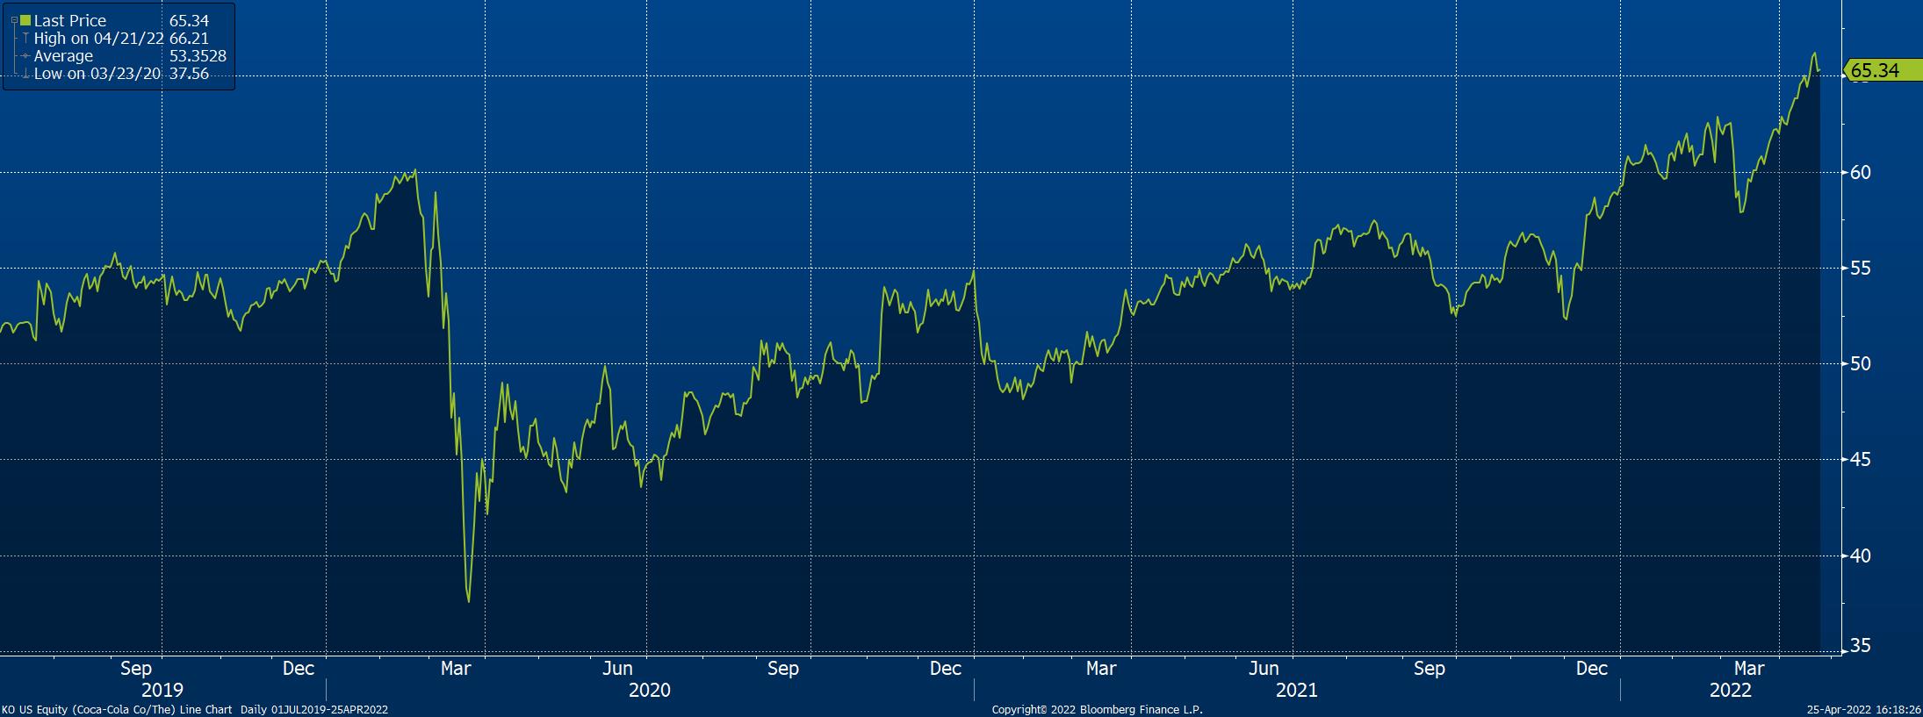Click the 35 price axis label
This screenshot has height=717, width=1923.
[1860, 647]
